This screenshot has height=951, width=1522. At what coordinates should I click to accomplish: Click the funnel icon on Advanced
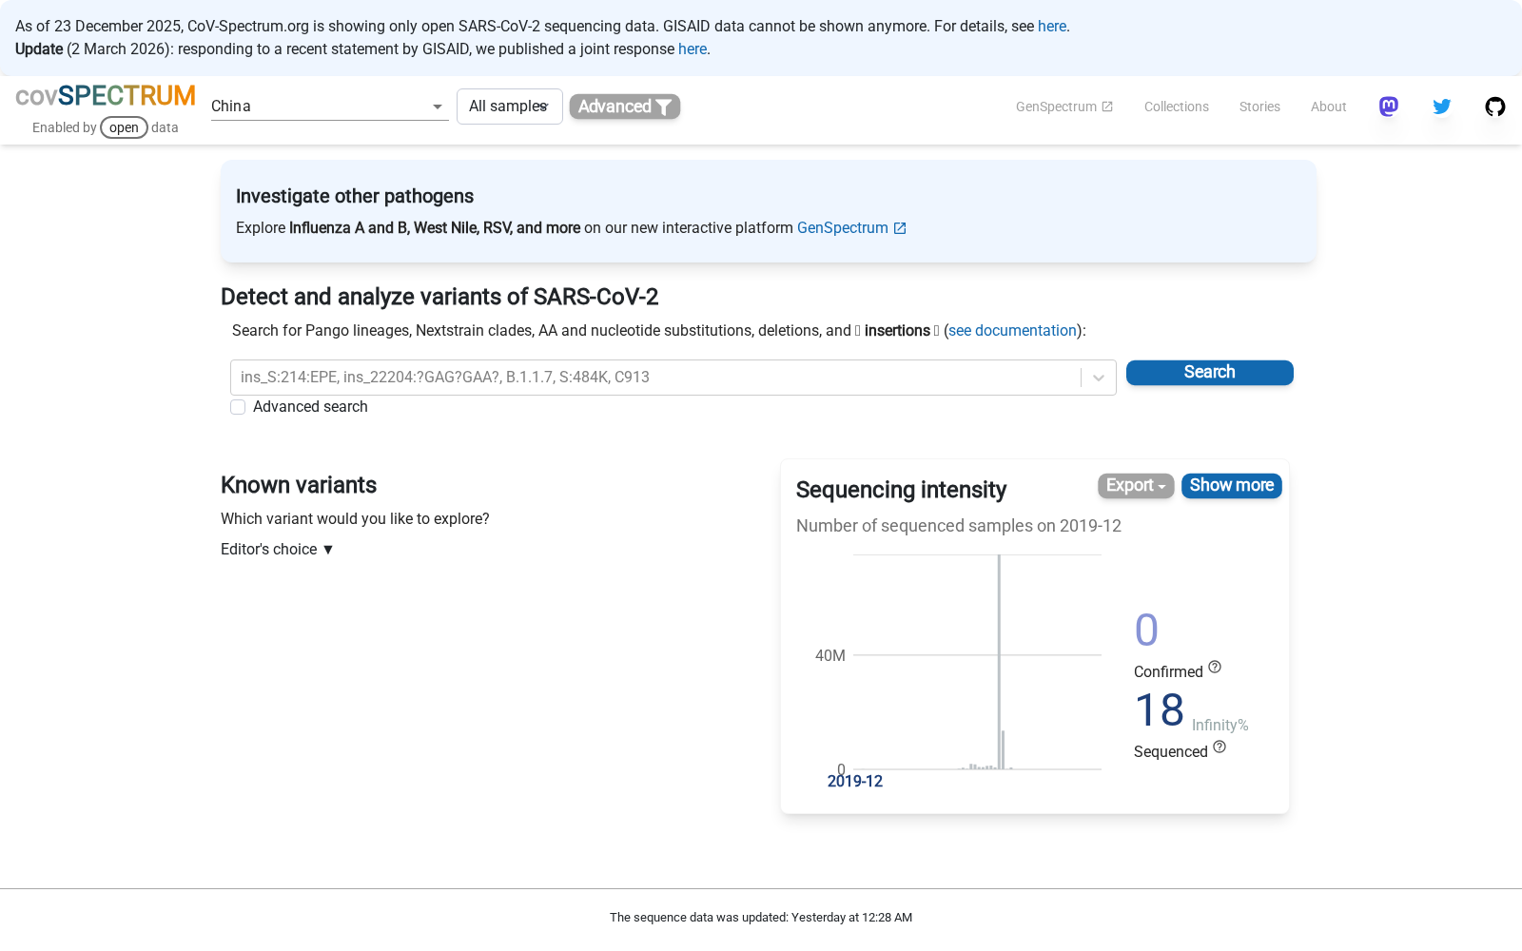[664, 107]
